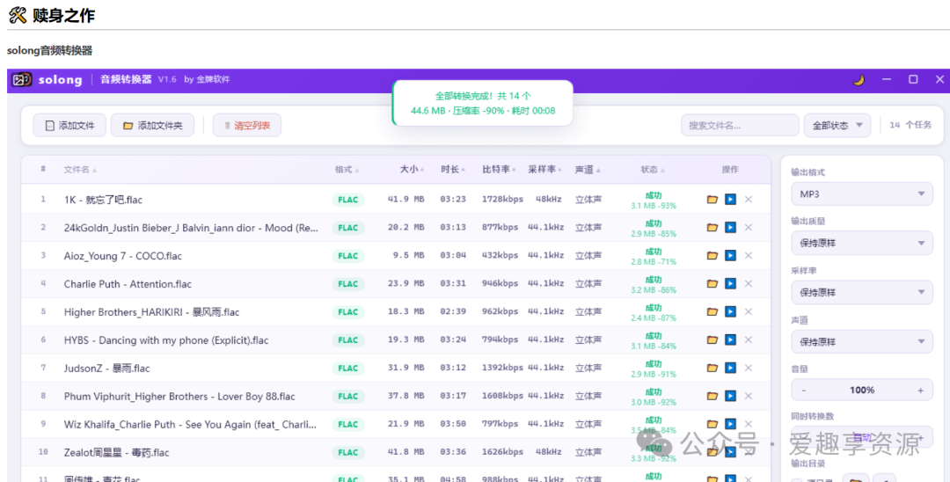This screenshot has height=482, width=950.
Task: Remove Aioz_Young 7 - COCO.flac row
Action: (x=749, y=256)
